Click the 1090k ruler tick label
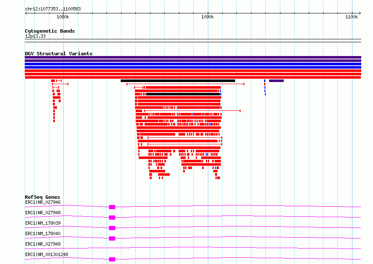Image resolution: width=373 pixels, height=264 pixels. click(x=207, y=17)
